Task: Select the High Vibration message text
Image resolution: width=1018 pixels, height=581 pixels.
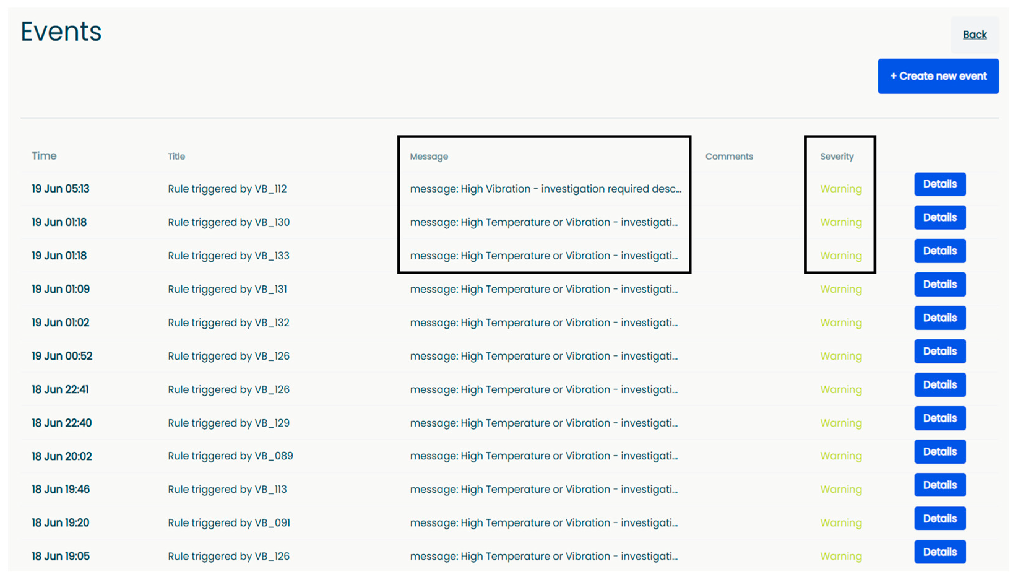Action: coord(545,189)
